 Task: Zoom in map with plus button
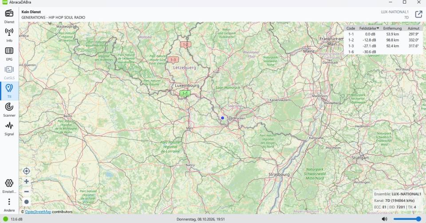point(26,181)
